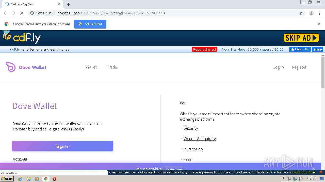Image resolution: width=325 pixels, height=182 pixels.
Task: Click the clock showing 4:41 PM
Action: [312, 179]
